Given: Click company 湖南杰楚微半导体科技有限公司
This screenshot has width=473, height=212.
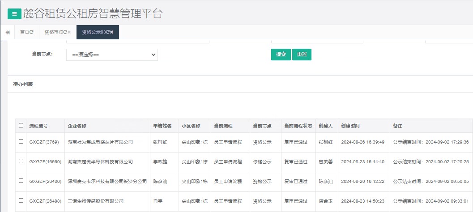Looking at the screenshot, I should pyautogui.click(x=100, y=161).
